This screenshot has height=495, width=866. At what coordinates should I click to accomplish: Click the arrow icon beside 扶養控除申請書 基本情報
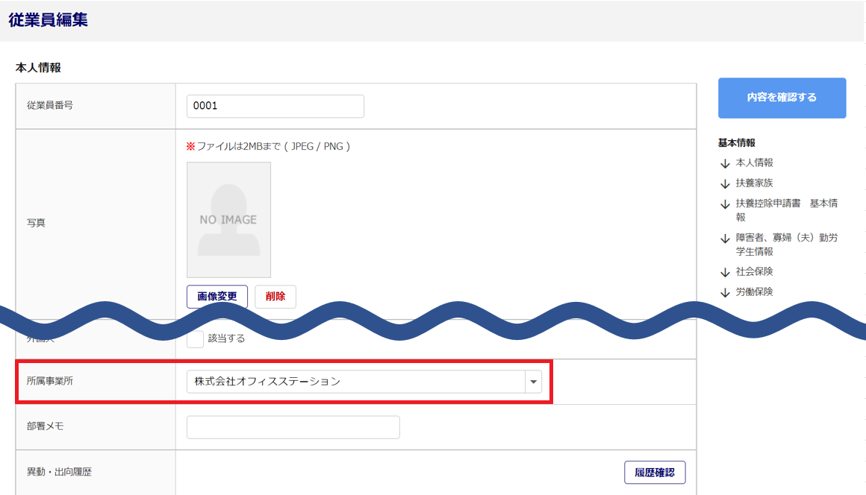click(x=725, y=204)
